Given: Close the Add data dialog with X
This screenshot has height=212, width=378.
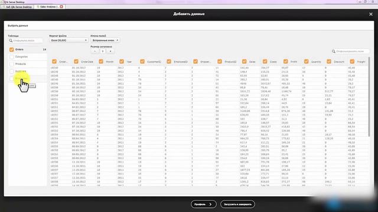Looking at the screenshot, I should pos(371,14).
